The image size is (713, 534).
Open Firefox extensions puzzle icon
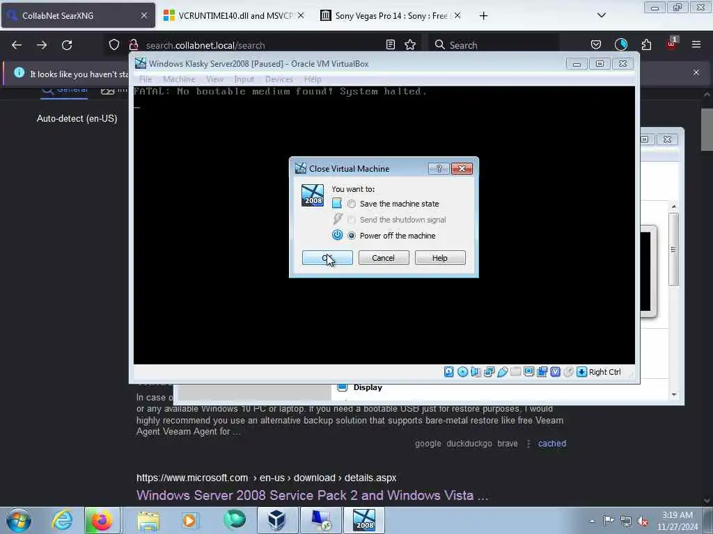coord(646,44)
